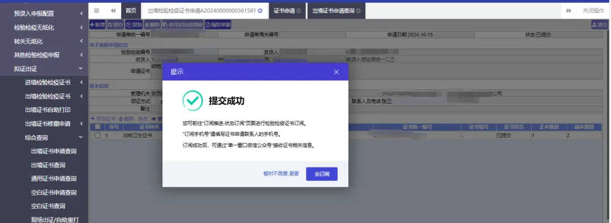Click the tab scroll-left double arrow
611x223 pixels.
pyautogui.click(x=113, y=11)
